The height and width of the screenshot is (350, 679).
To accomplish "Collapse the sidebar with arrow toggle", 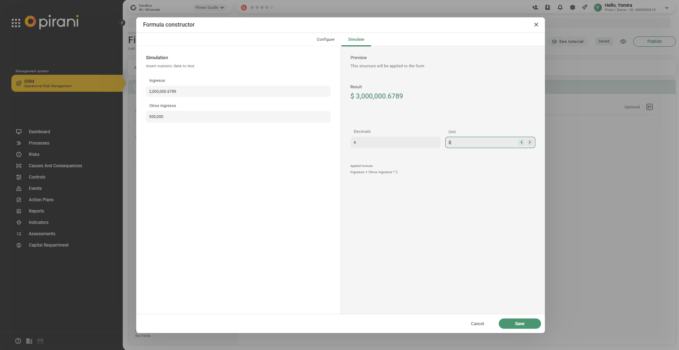I will point(122,23).
